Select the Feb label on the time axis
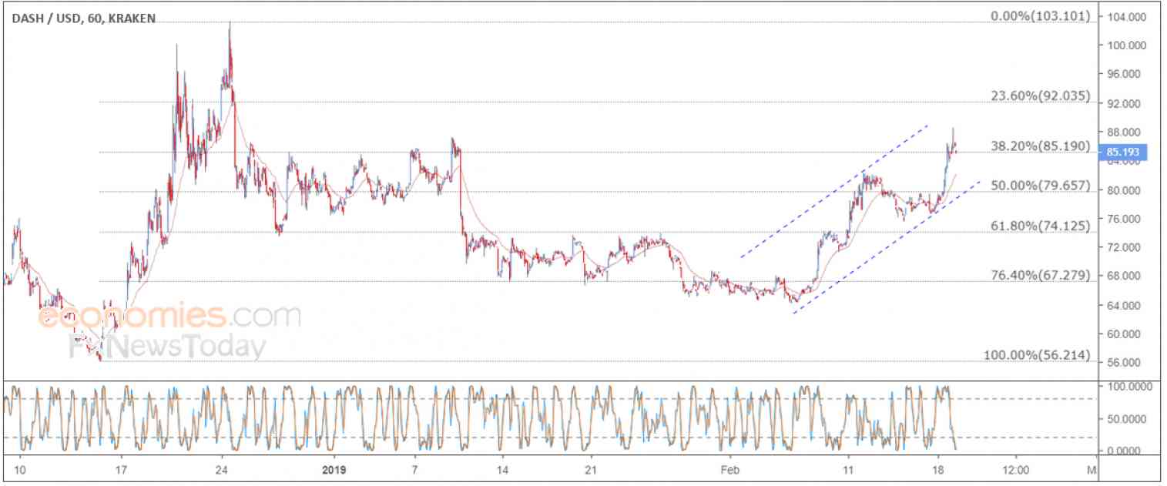1167x486 pixels. [x=729, y=469]
